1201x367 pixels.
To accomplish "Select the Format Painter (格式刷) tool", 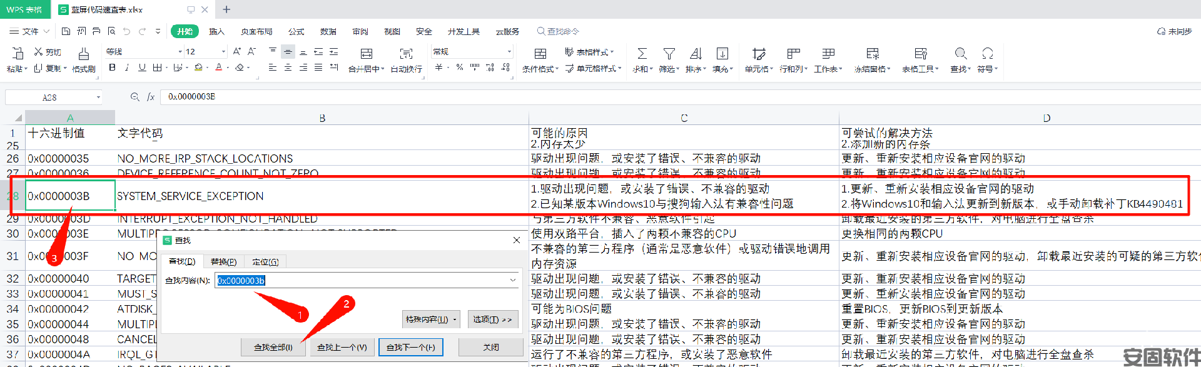I will [83, 60].
